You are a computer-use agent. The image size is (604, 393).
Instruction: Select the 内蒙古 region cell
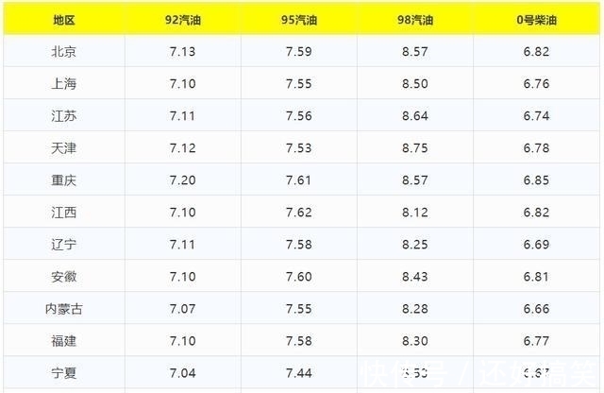(x=64, y=309)
